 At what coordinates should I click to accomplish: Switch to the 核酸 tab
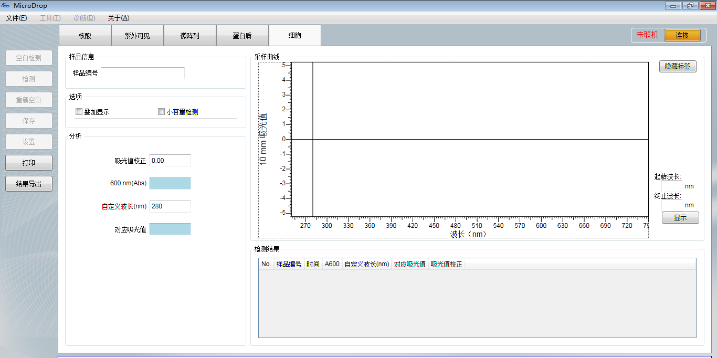click(x=85, y=36)
